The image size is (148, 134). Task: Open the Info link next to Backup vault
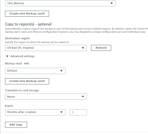coord(26,63)
